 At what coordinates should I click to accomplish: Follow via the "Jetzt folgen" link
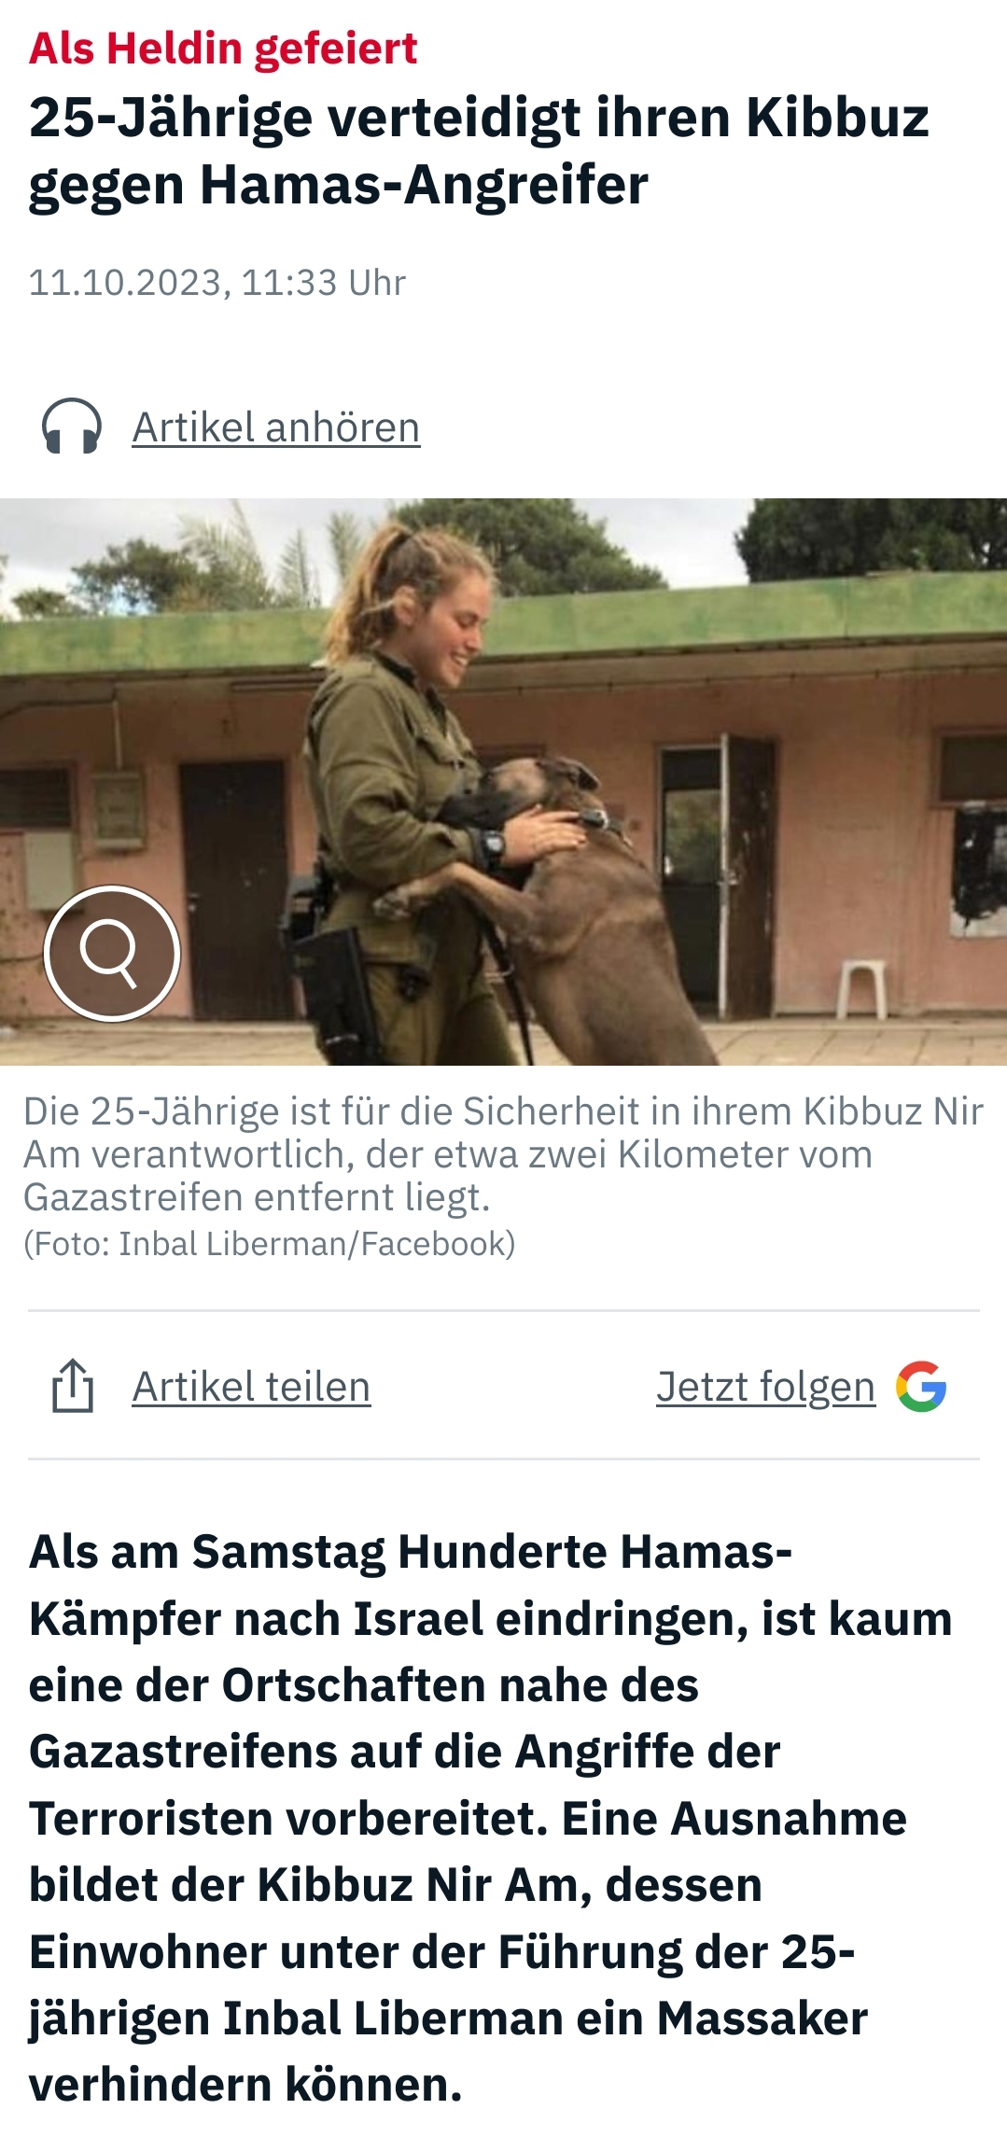click(766, 1387)
